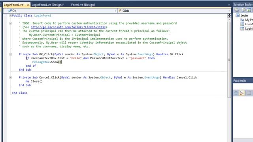Image resolution: width=253 pixels, height=142 pixels.
Task: Collapse the Public Class LoginForm1 region
Action: pyautogui.click(x=11, y=16)
